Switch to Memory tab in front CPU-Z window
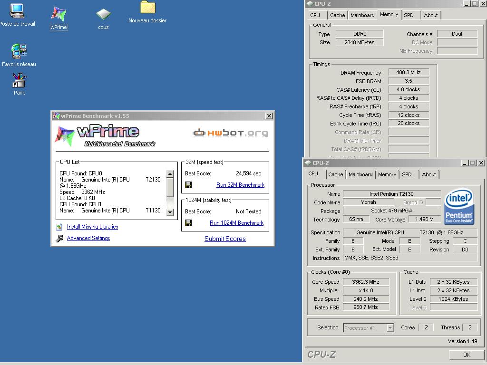 click(x=387, y=174)
